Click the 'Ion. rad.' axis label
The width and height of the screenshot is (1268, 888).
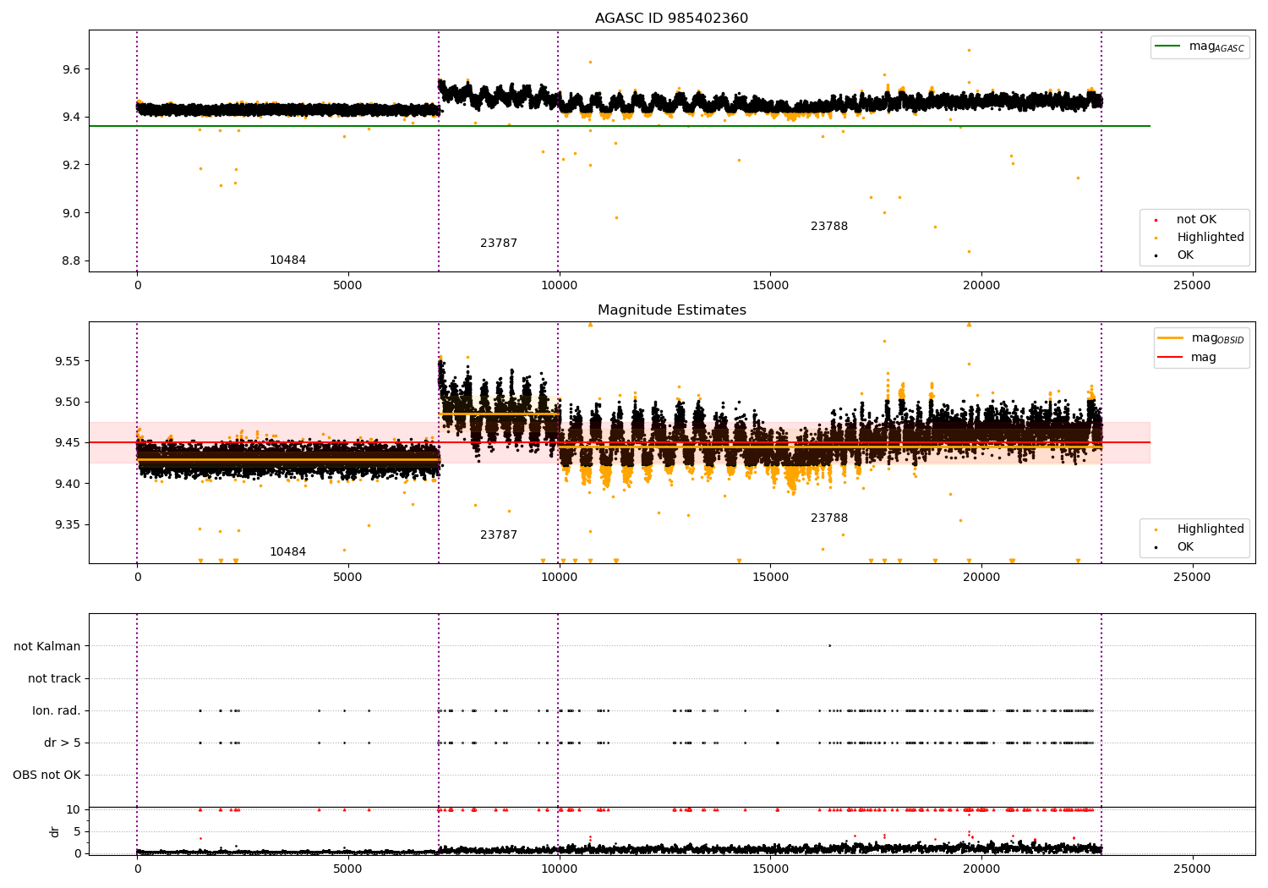click(x=57, y=711)
